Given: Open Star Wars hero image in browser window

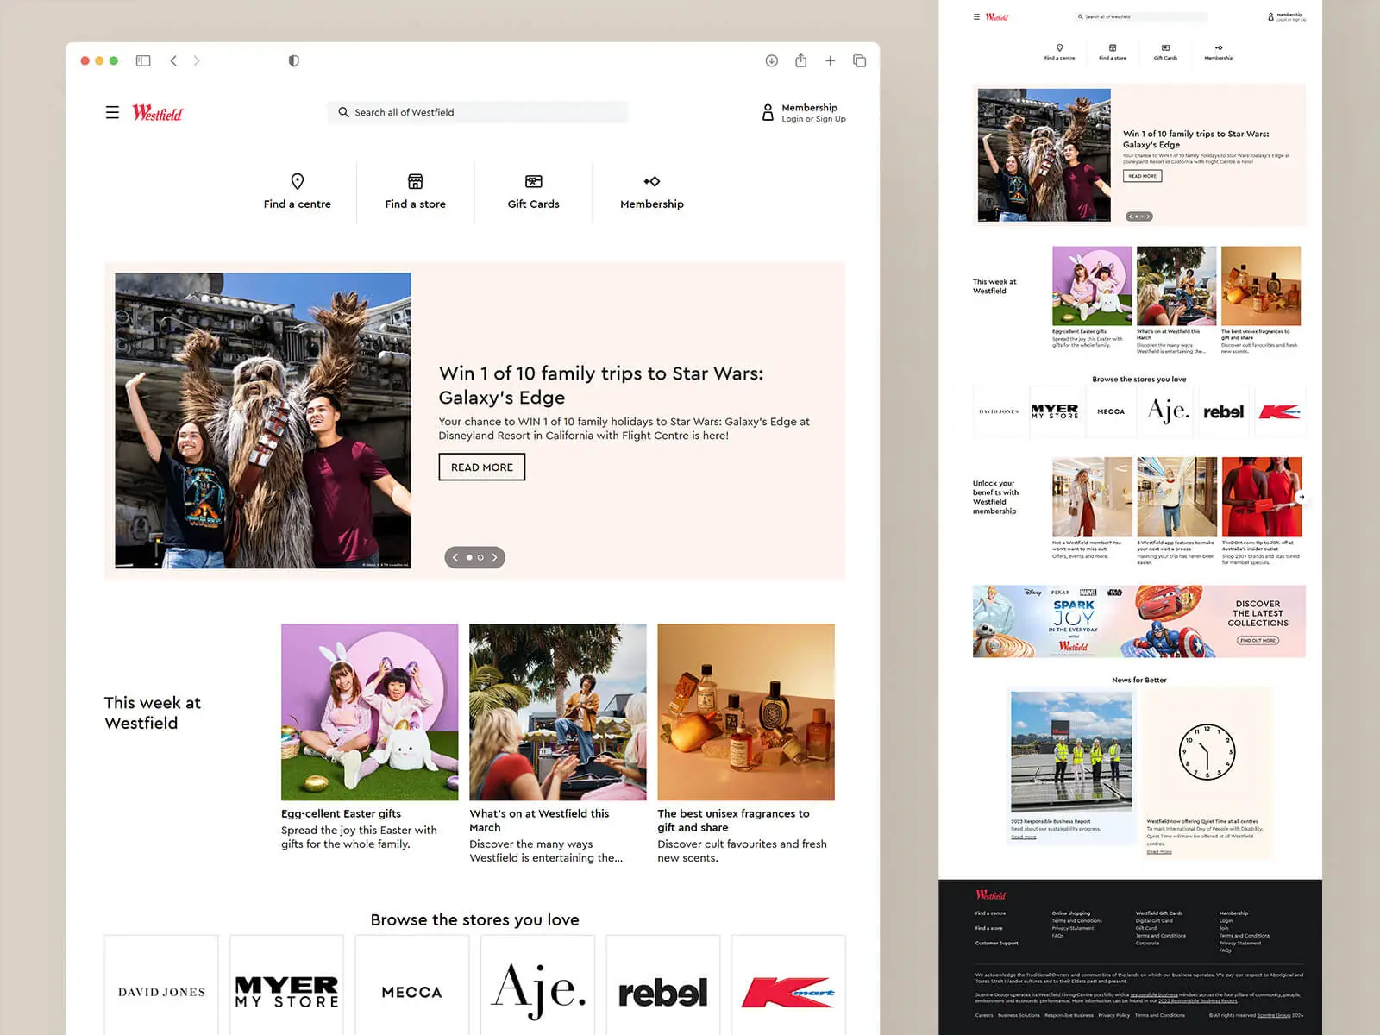Looking at the screenshot, I should click(x=263, y=421).
